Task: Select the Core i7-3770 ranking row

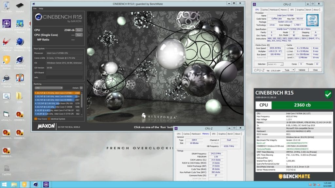Action: 57,114
